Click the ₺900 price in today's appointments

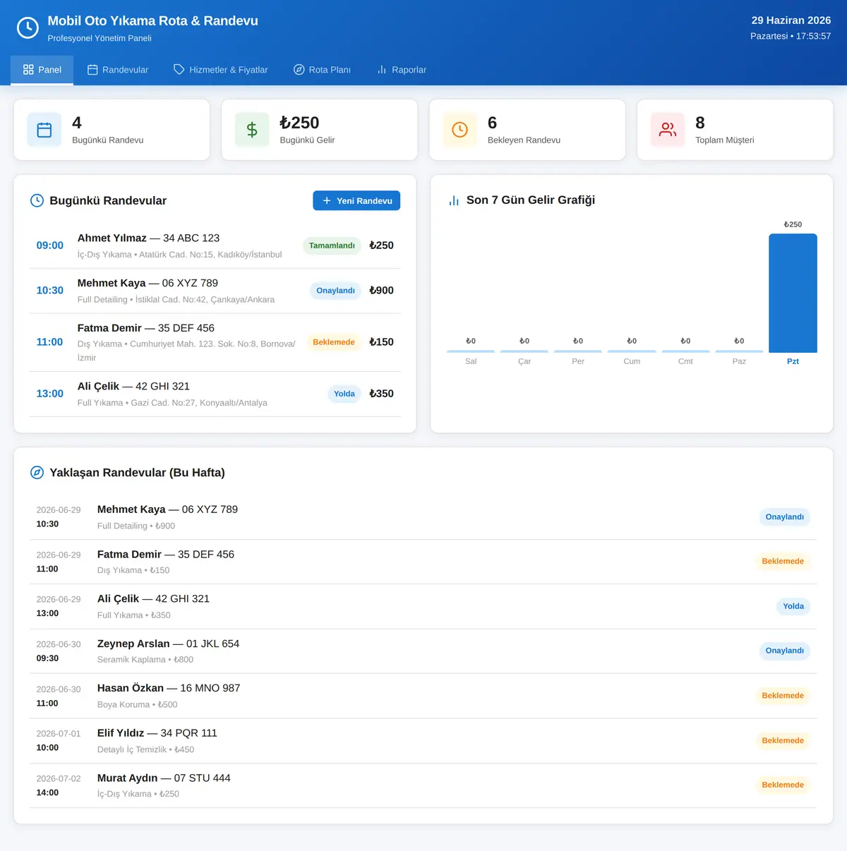coord(381,291)
